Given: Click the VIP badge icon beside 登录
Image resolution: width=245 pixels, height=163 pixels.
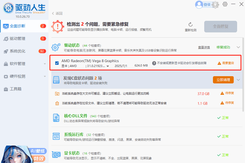Looking at the screenshot, I should pos(216,4).
